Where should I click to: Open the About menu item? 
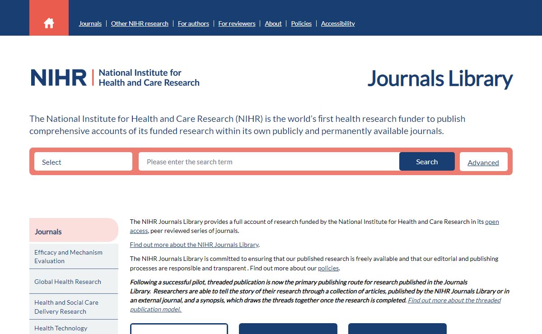273,23
